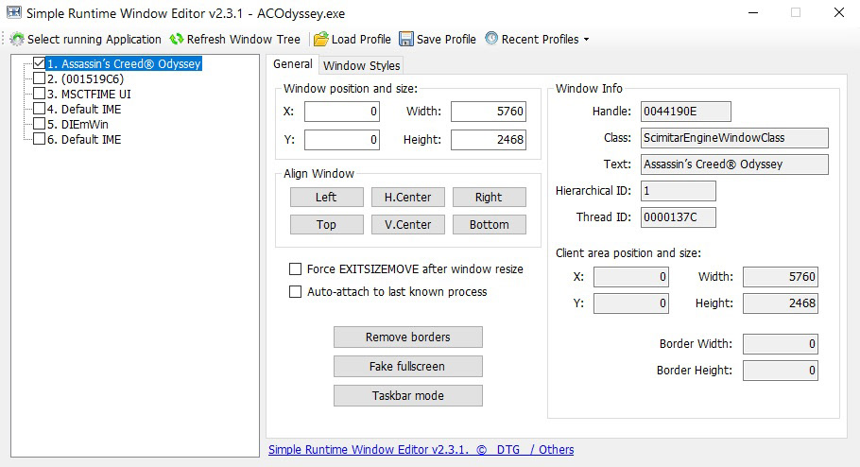Image resolution: width=860 pixels, height=467 pixels.
Task: Enable Auto-attach to last known process
Action: (x=295, y=291)
